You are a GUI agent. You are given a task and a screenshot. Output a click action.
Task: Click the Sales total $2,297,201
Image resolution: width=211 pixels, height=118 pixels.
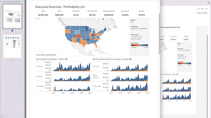coord(43,15)
